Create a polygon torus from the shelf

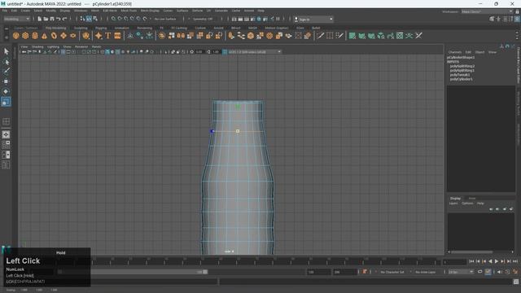point(54,36)
